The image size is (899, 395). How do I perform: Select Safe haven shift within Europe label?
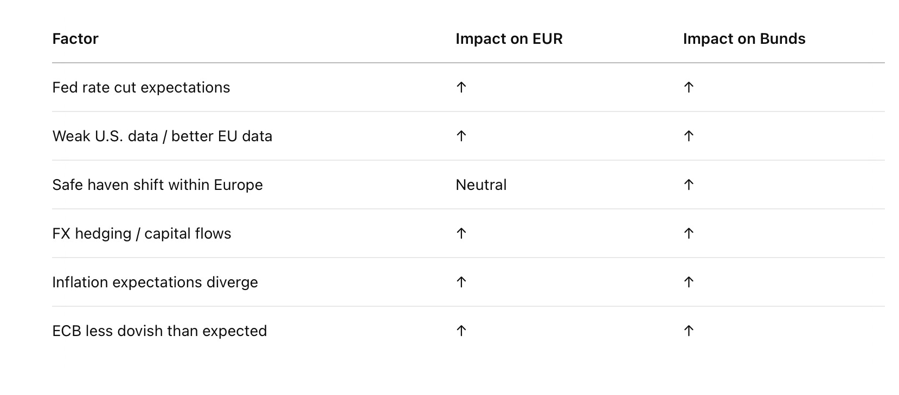tap(157, 185)
